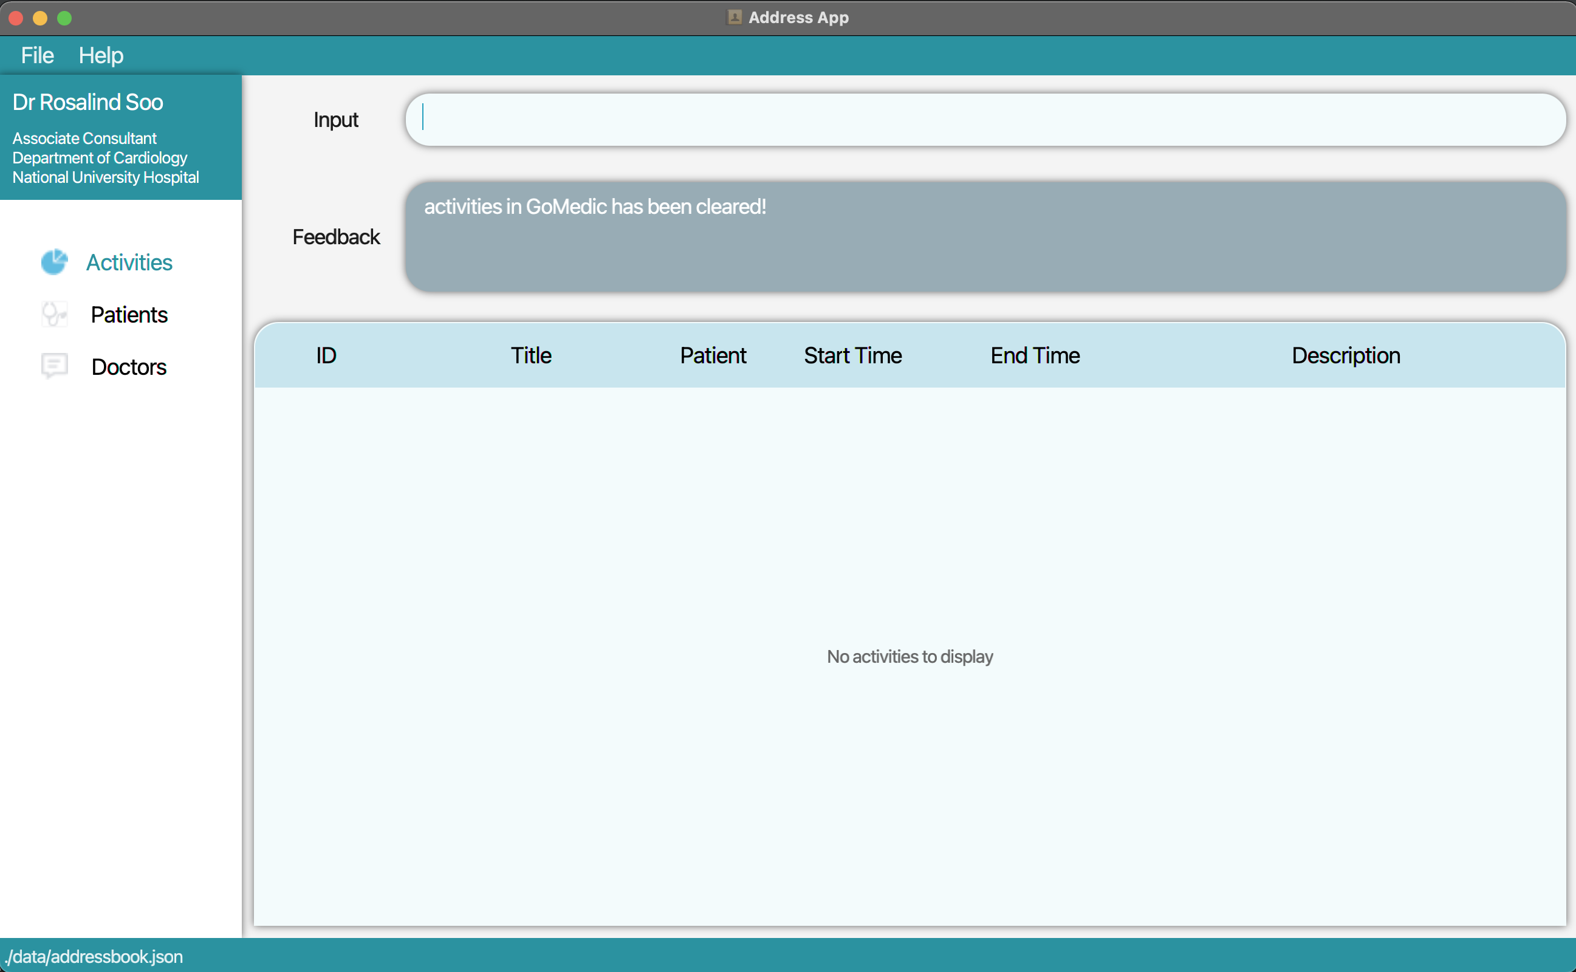Click the No activities to display text

tap(909, 656)
